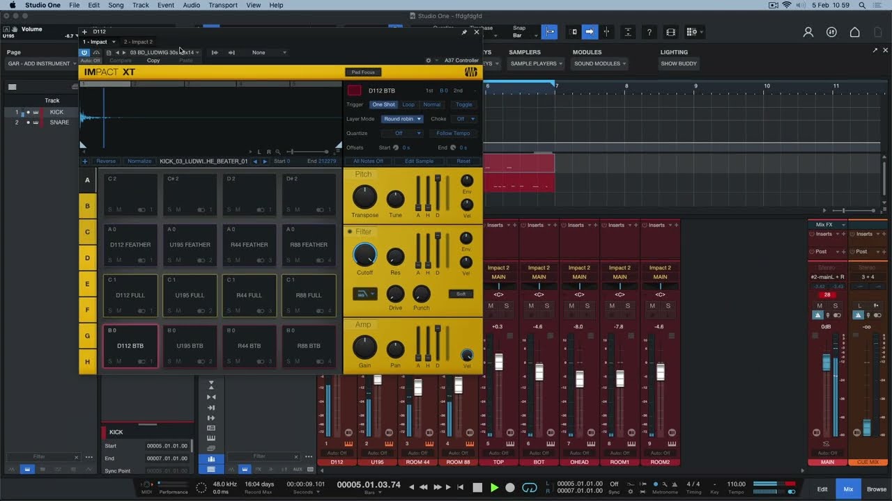Select the D112 FULL pad
892x501 pixels.
tap(130, 296)
